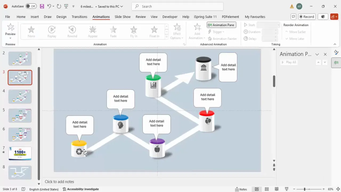Select the Rewind animation effect
This screenshot has height=192, width=341.
tap(72, 32)
